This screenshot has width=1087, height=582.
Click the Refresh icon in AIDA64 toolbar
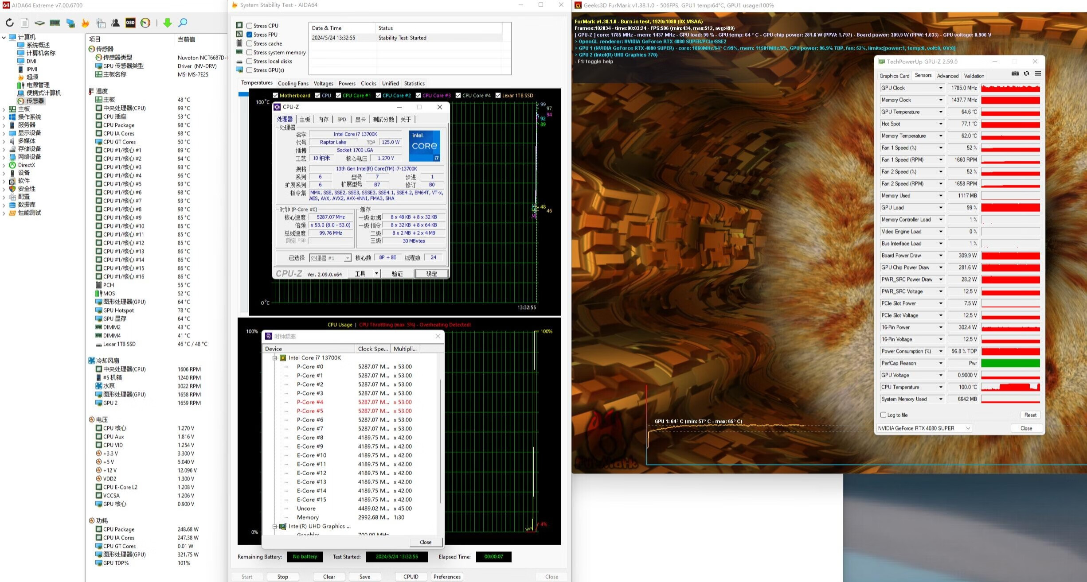coord(9,23)
